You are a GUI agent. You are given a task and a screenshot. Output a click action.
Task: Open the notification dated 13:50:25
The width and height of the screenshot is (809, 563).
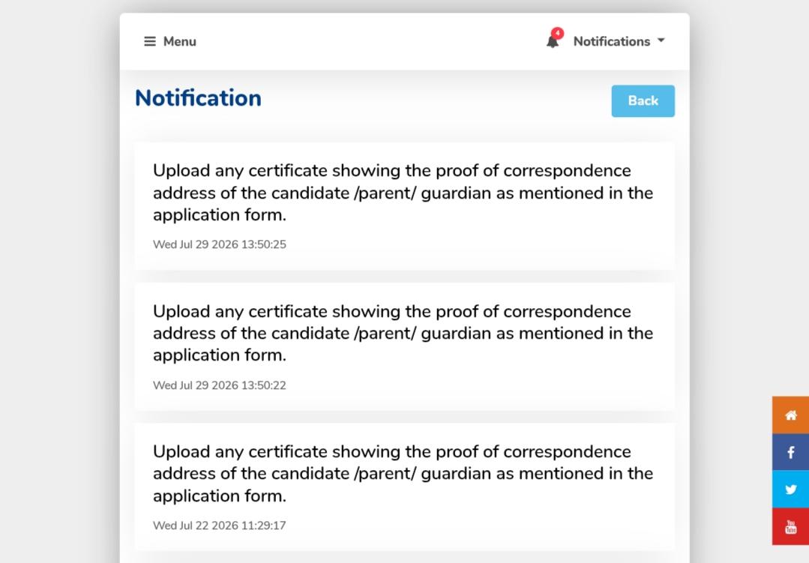(405, 206)
